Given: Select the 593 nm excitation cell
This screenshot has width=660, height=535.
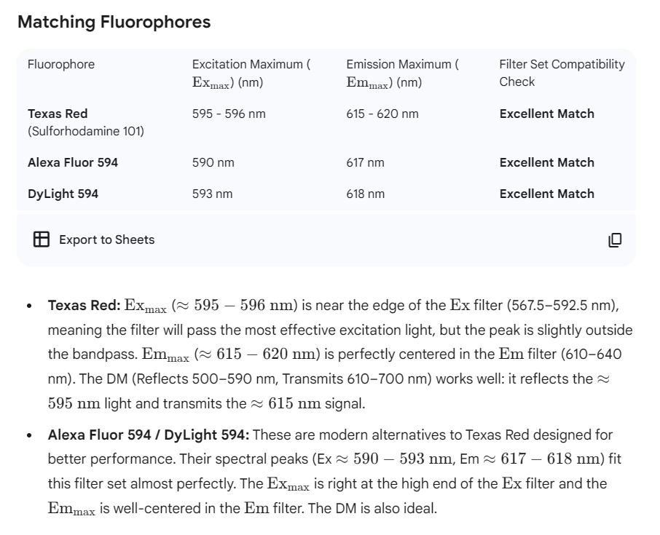Looking at the screenshot, I should pos(213,194).
